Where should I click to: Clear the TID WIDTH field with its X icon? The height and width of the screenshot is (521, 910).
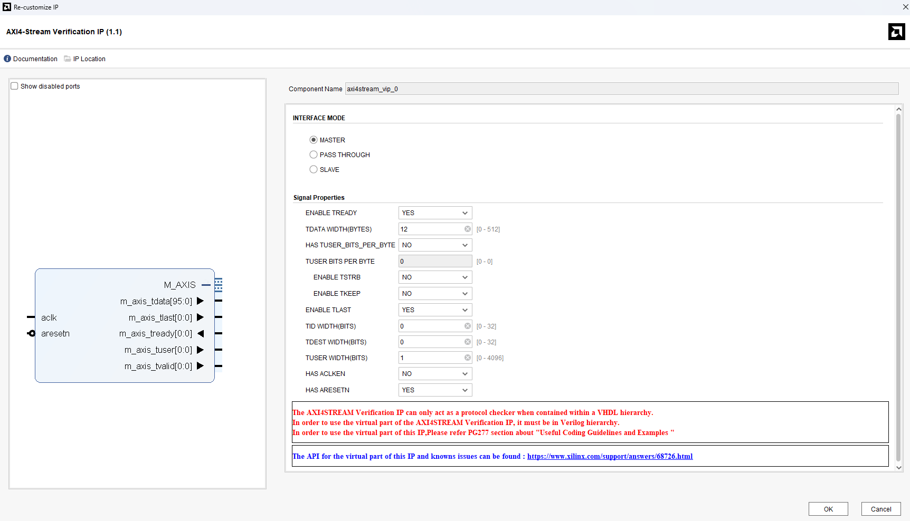click(467, 326)
